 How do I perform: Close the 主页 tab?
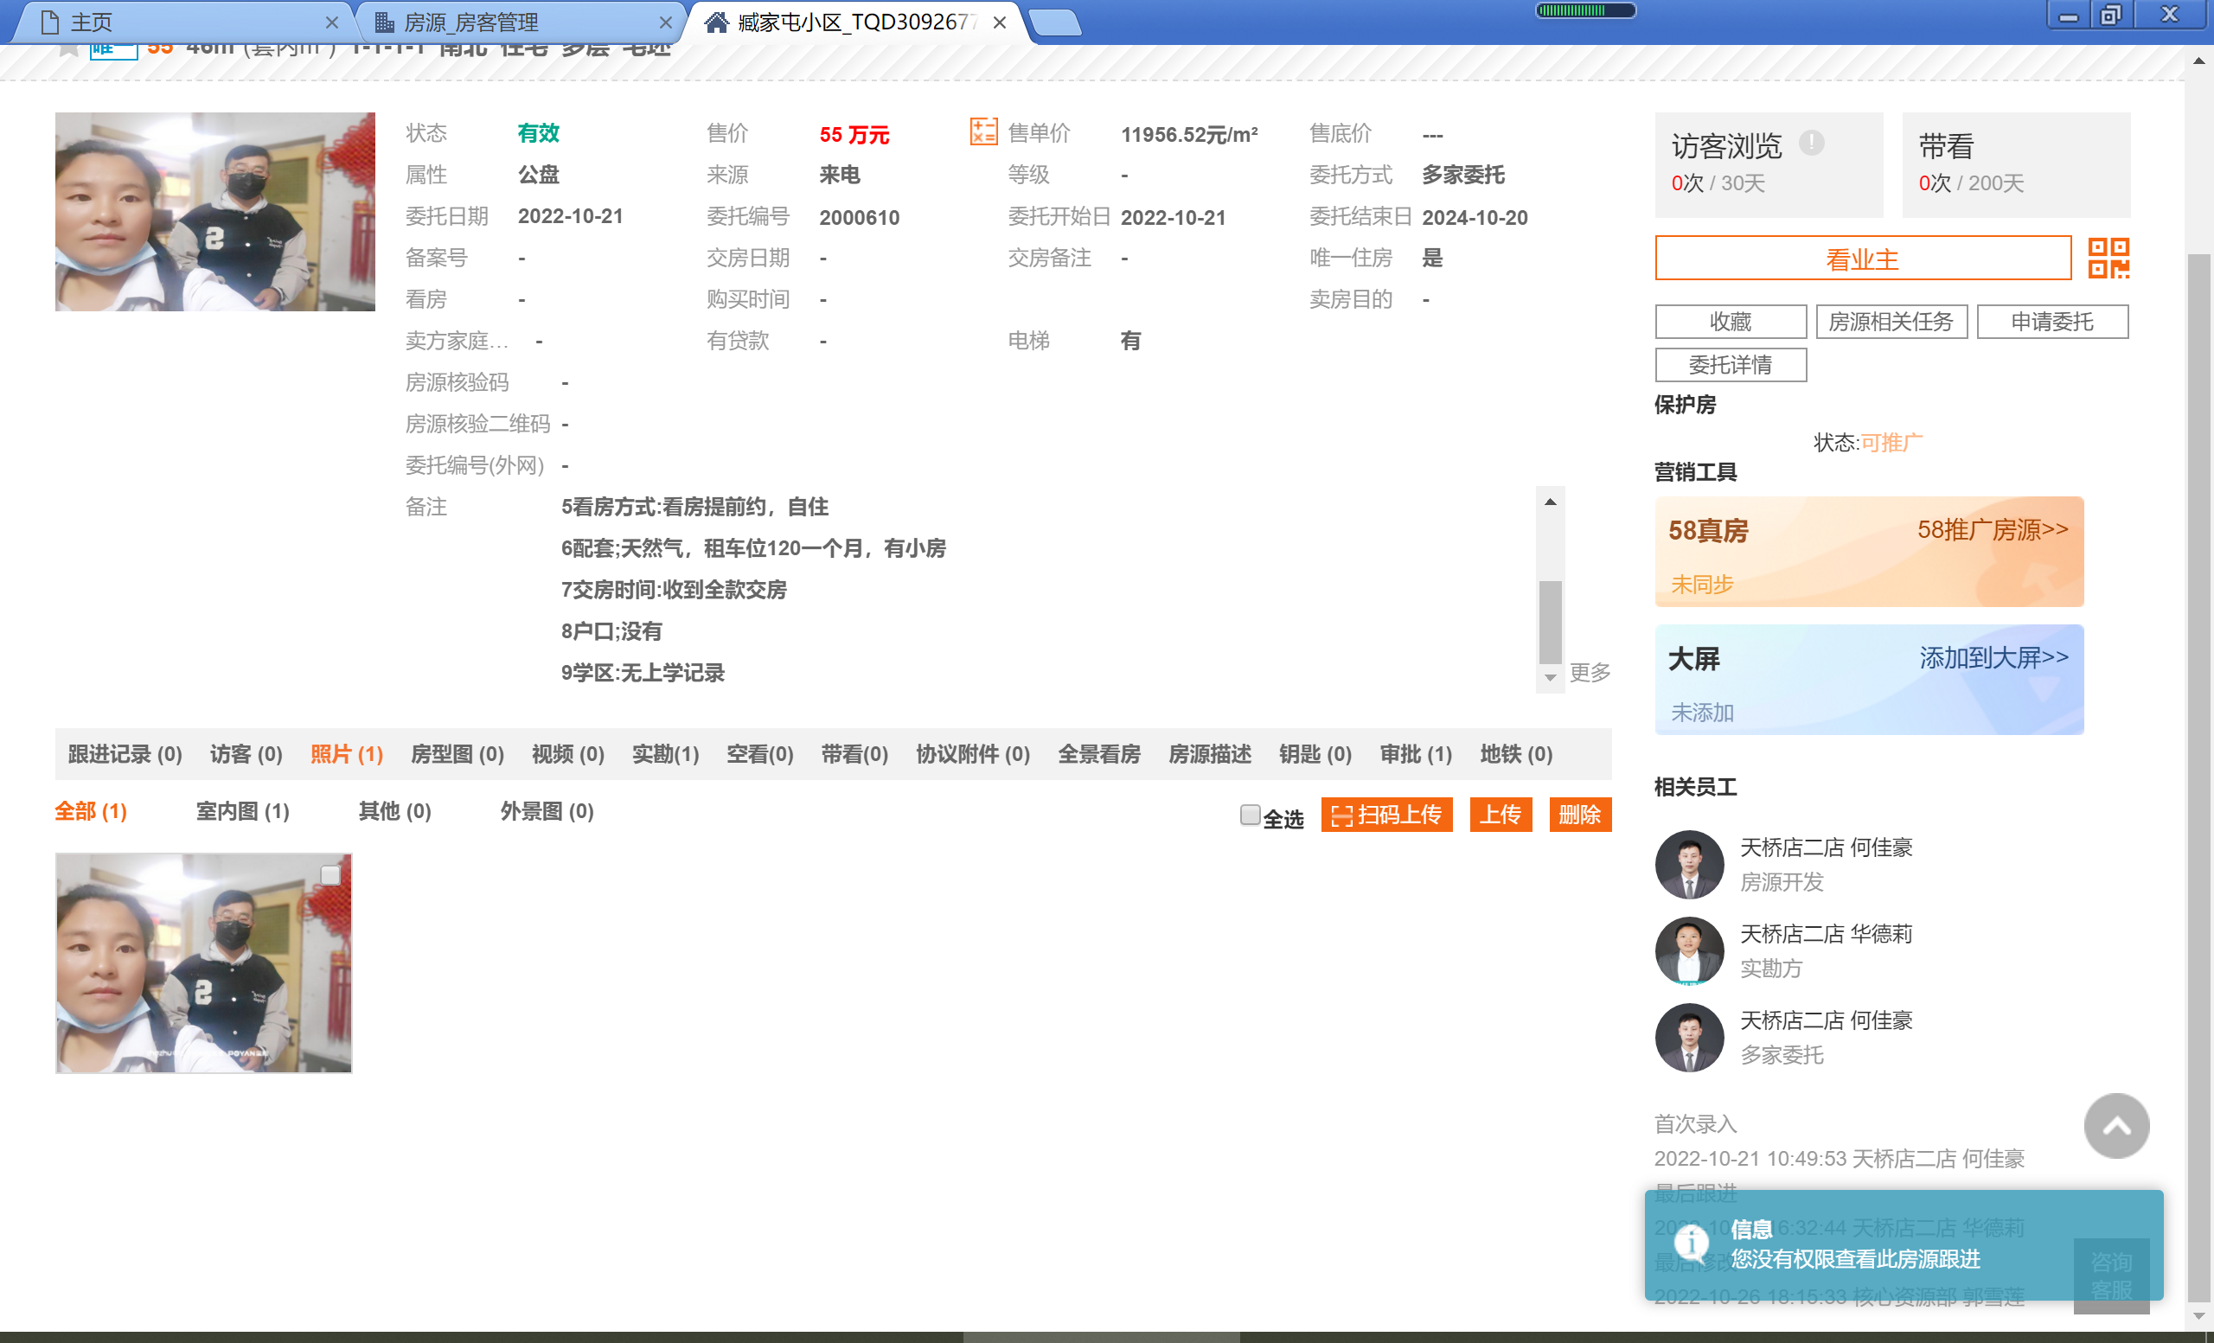(x=331, y=22)
